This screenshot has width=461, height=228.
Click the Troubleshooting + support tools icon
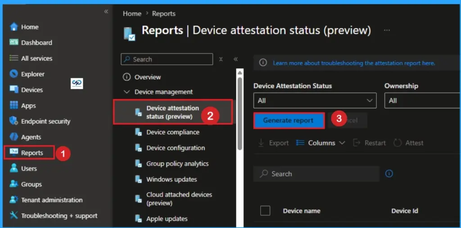(x=14, y=216)
